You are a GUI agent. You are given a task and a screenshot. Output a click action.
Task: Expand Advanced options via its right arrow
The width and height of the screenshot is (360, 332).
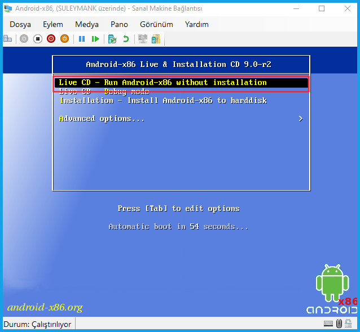tap(301, 119)
